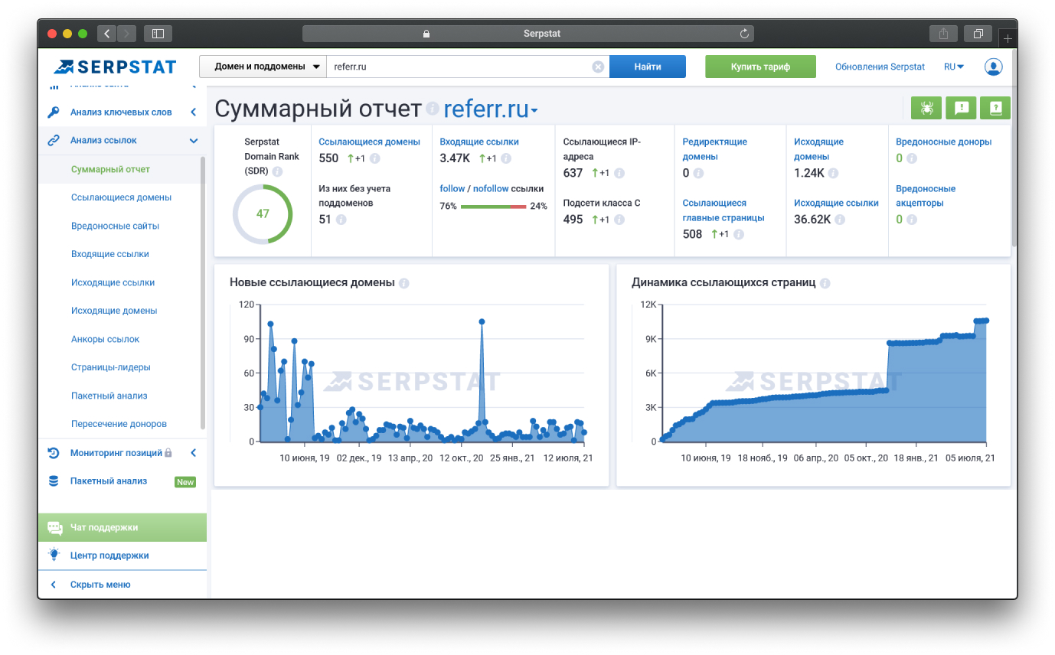Open Входящие ссылки in sidebar
This screenshot has height=655, width=1055.
tap(109, 254)
